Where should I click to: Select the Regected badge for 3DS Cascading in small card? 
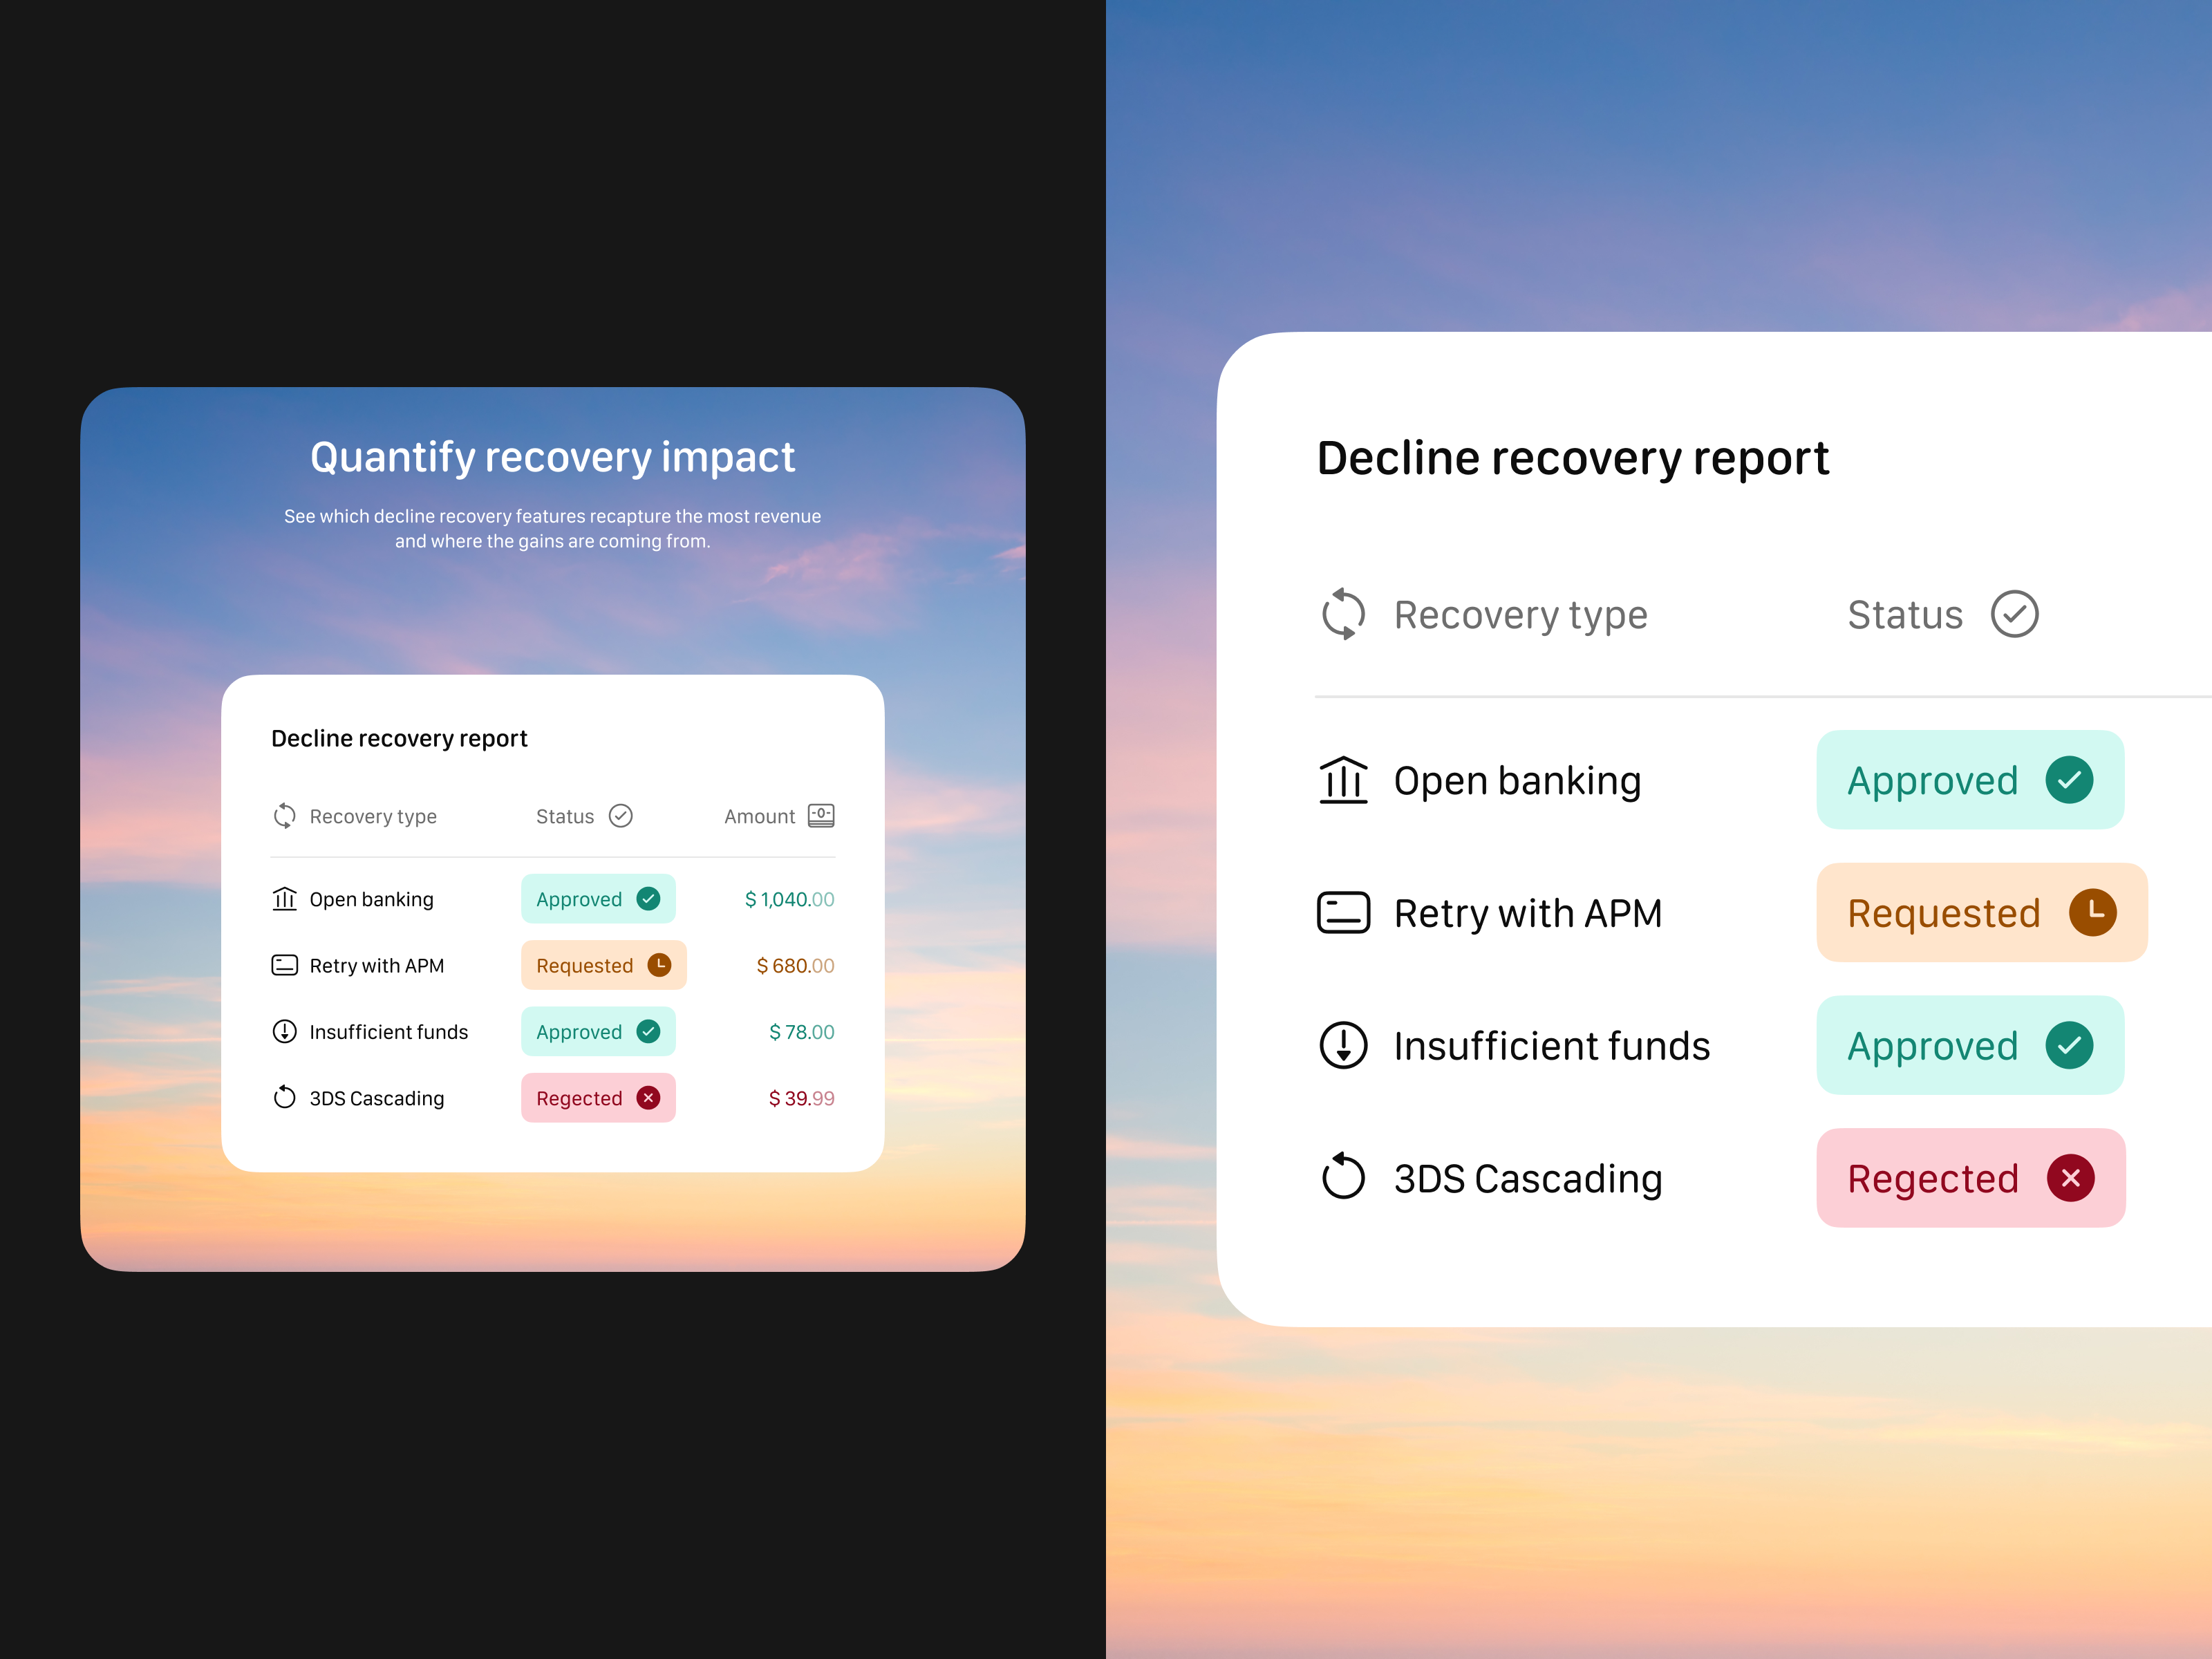pos(598,1098)
